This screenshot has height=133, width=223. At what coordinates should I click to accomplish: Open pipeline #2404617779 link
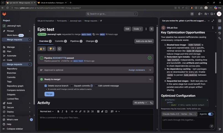(59, 58)
